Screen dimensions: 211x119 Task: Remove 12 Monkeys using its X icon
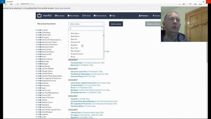click(36, 32)
